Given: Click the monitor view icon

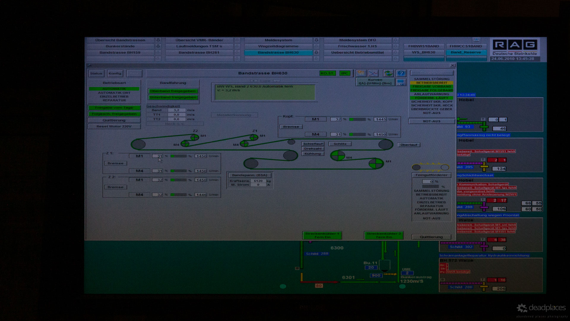Looking at the screenshot, I should point(401,82).
